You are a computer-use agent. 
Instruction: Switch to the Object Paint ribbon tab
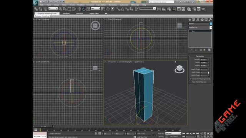tap(94, 13)
